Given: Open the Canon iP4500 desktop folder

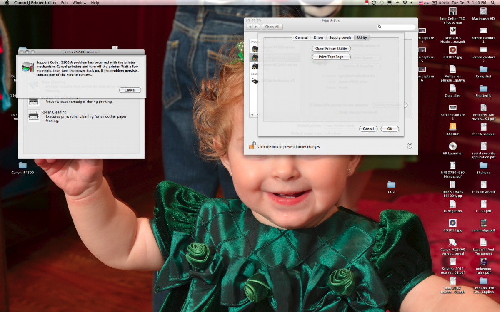Looking at the screenshot, I should click(x=22, y=166).
